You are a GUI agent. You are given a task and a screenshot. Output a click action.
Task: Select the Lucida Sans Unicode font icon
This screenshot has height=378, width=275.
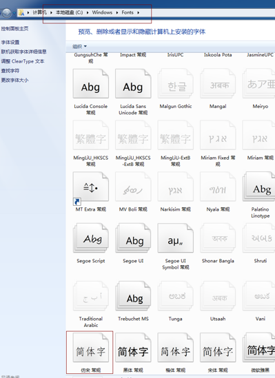pyautogui.click(x=133, y=83)
